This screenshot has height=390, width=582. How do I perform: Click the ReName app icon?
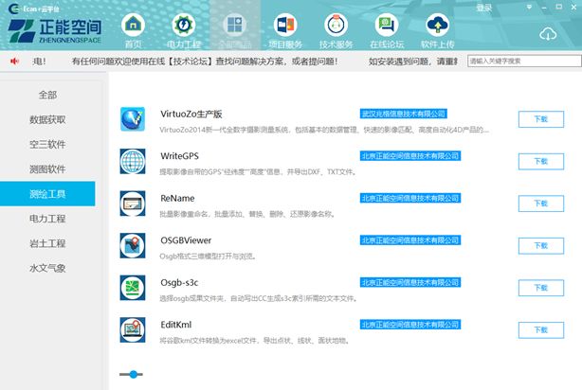point(133,204)
